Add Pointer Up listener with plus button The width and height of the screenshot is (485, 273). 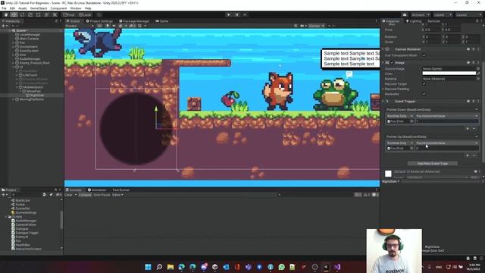coord(468,155)
